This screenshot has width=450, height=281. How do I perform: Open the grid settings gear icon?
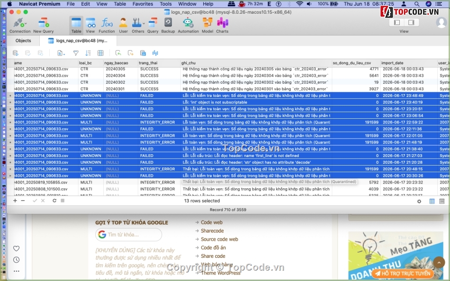(x=419, y=202)
